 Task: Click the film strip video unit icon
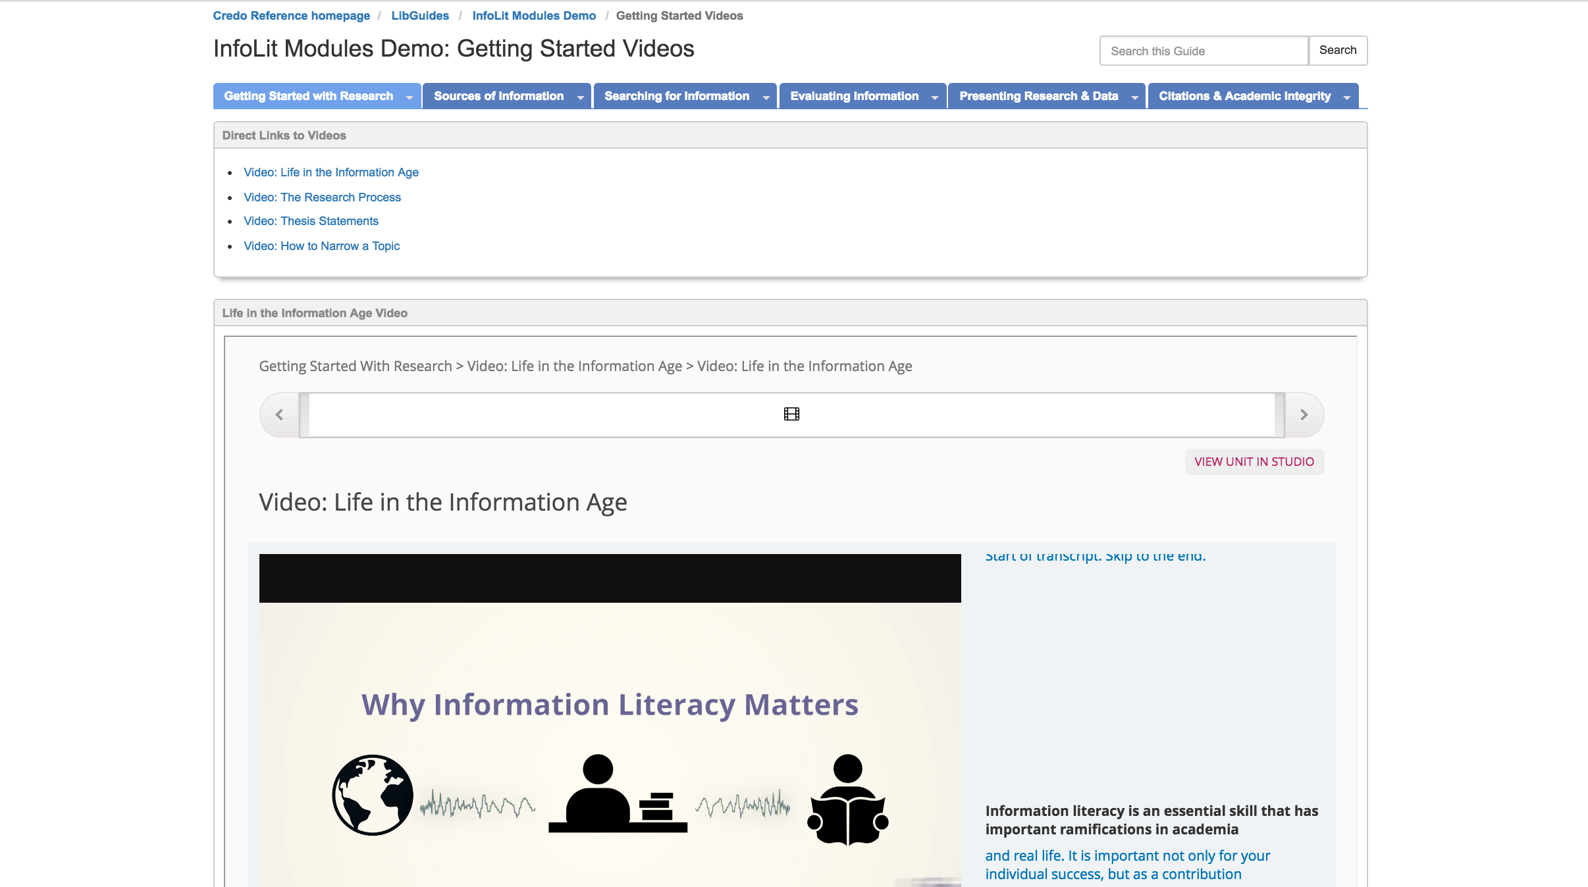point(791,414)
